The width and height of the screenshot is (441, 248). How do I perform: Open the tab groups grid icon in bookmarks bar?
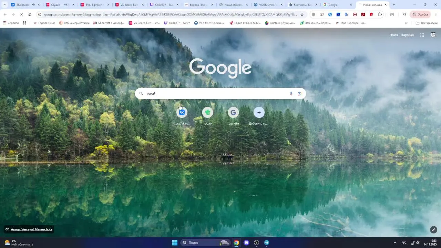click(x=24, y=23)
